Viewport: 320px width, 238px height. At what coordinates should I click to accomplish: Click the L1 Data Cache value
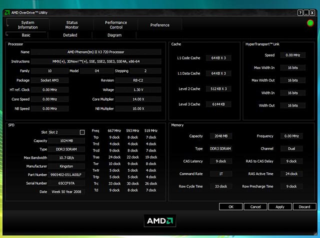[218, 73]
